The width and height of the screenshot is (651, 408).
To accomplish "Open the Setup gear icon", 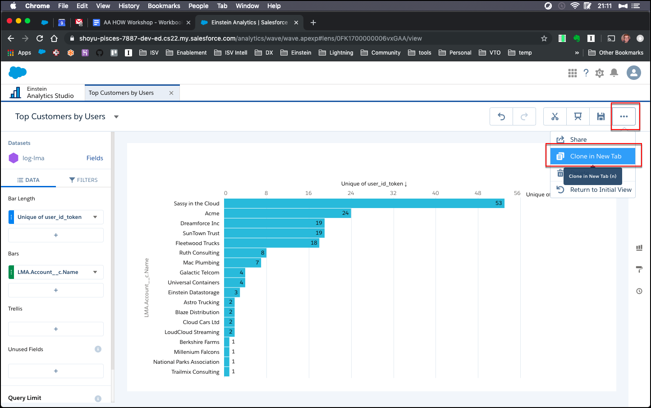I will (600, 73).
